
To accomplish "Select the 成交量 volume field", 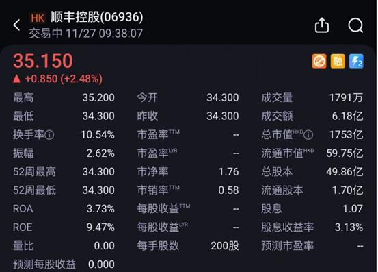I will [x=312, y=98].
